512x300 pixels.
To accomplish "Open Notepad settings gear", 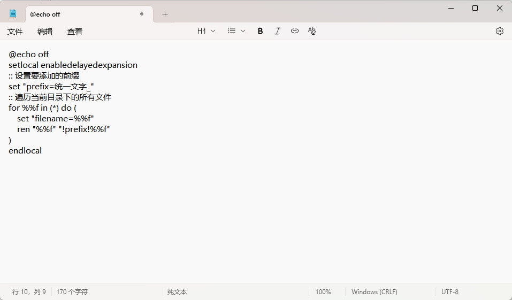I will (500, 31).
